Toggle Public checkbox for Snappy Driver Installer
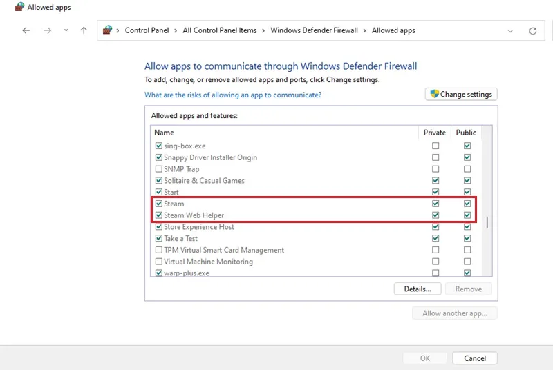 [x=467, y=157]
